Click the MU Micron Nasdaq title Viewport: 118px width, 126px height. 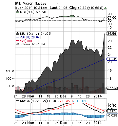click(x=30, y=3)
